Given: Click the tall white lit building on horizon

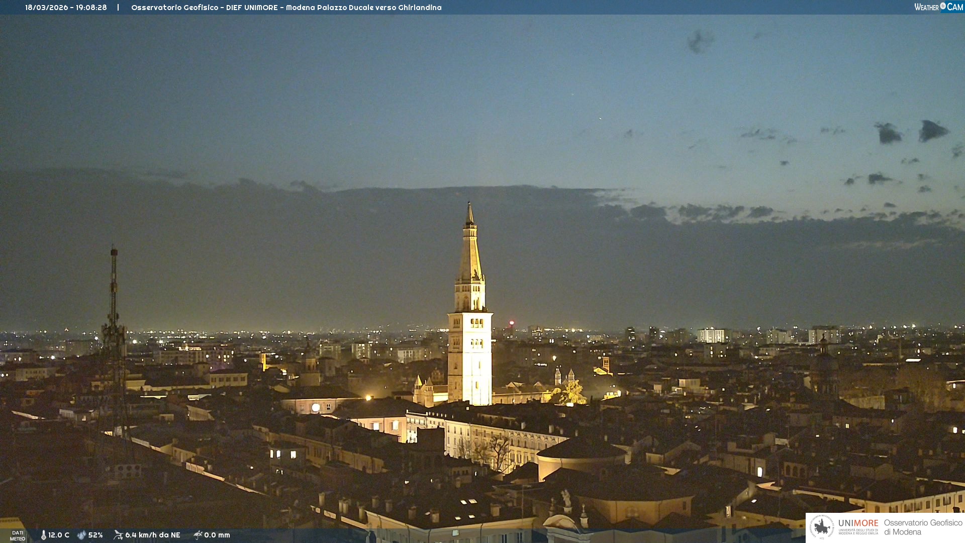Looking at the screenshot, I should [x=711, y=335].
